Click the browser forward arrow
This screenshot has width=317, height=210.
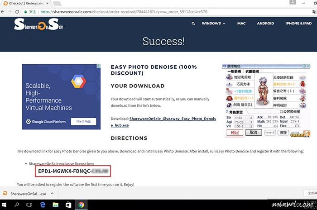pos(10,12)
